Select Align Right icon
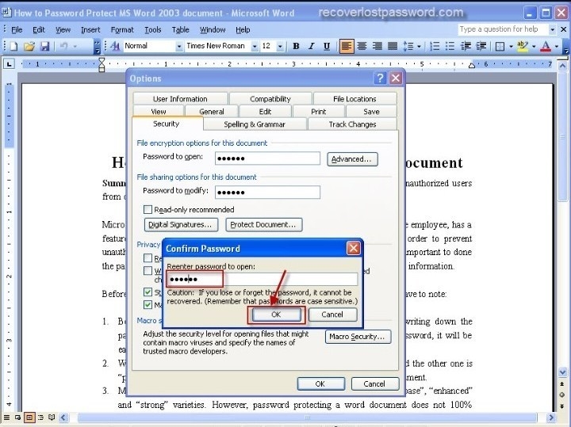The width and height of the screenshot is (571, 427). pyautogui.click(x=377, y=46)
